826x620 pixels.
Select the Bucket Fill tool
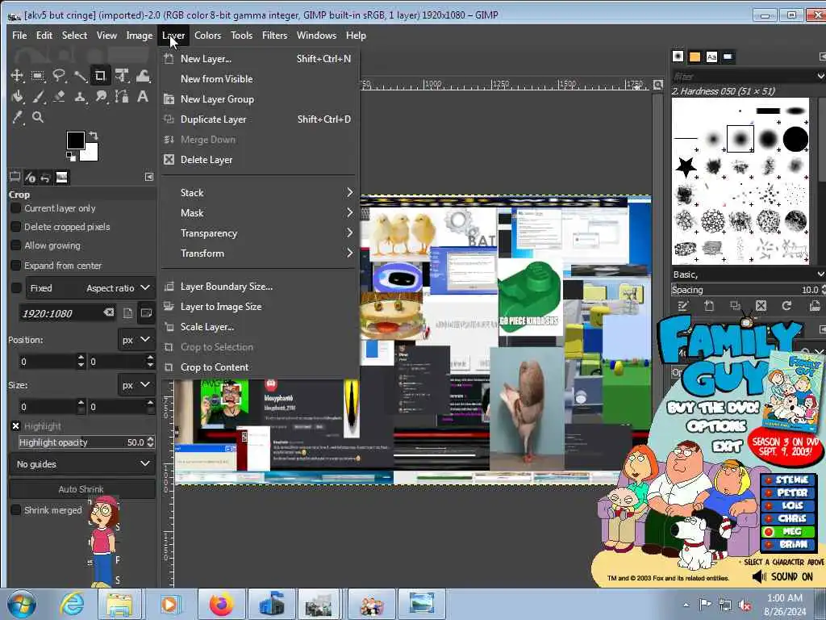(17, 97)
